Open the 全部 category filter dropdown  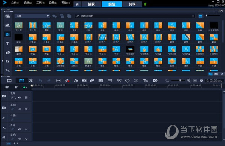tap(32, 16)
